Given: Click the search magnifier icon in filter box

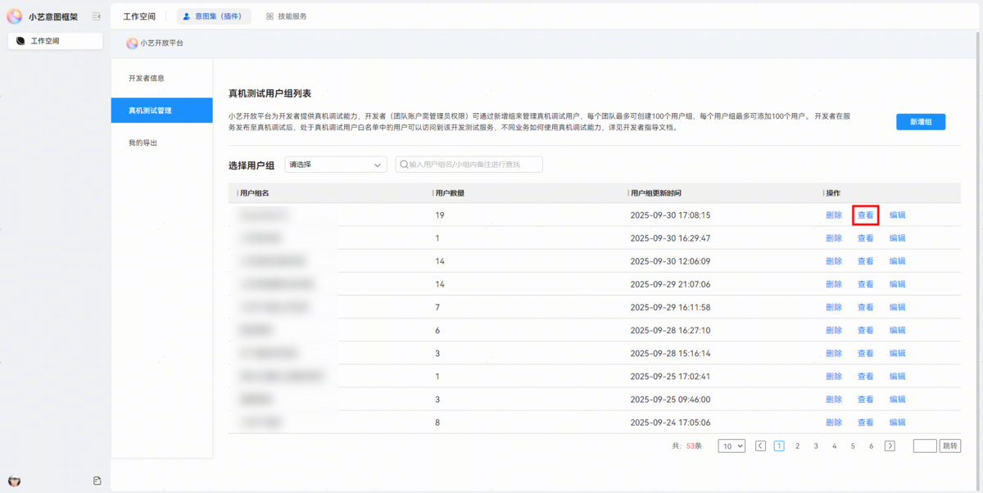Looking at the screenshot, I should pos(403,165).
